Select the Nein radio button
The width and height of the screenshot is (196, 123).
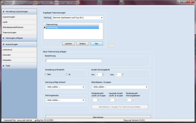(46, 75)
